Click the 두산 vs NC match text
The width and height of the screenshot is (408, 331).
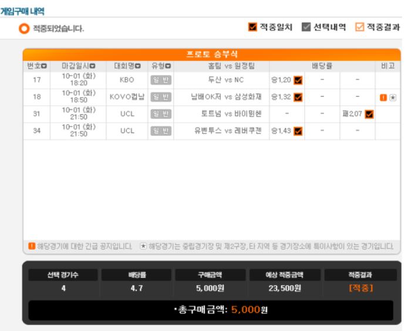tap(226, 80)
